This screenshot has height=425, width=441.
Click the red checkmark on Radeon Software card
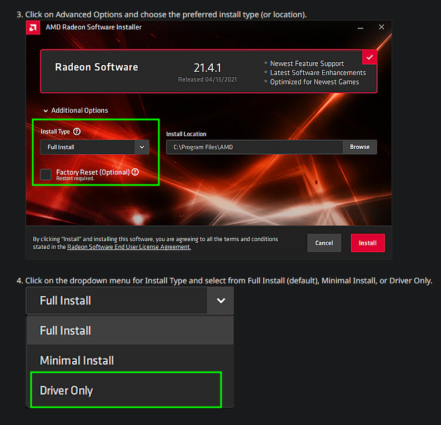369,57
